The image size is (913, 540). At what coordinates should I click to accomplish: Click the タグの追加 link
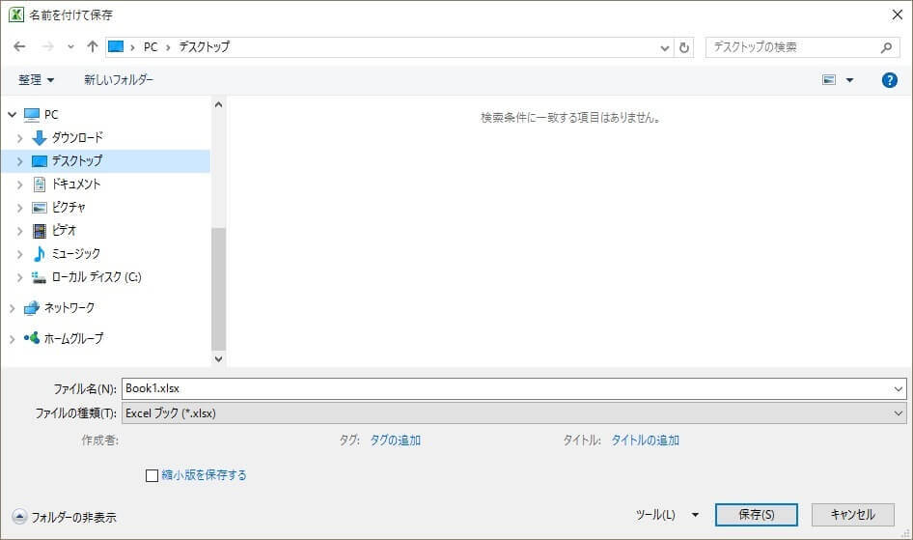coord(395,441)
